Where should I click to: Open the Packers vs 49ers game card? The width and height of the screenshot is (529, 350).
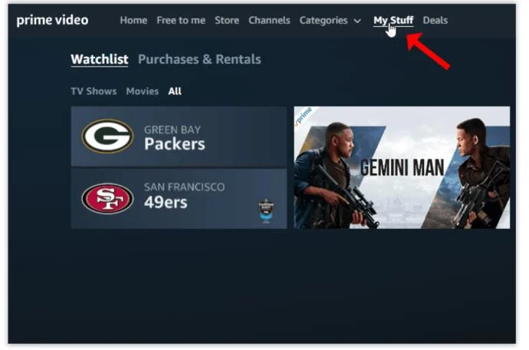pyautogui.click(x=179, y=167)
